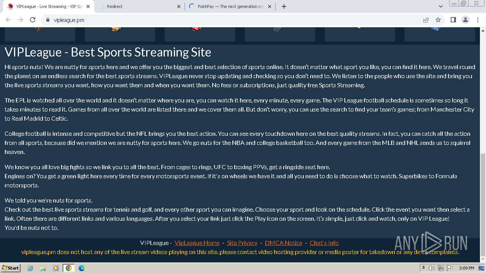Switch to the Redirect tab
The width and height of the screenshot is (486, 273).
pos(139,6)
